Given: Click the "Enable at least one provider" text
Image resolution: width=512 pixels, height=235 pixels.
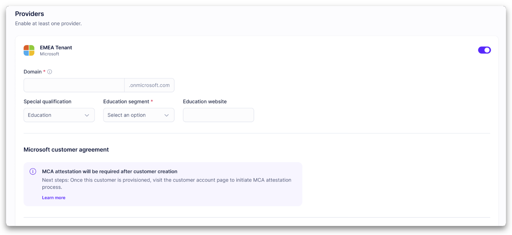Looking at the screenshot, I should tap(48, 24).
